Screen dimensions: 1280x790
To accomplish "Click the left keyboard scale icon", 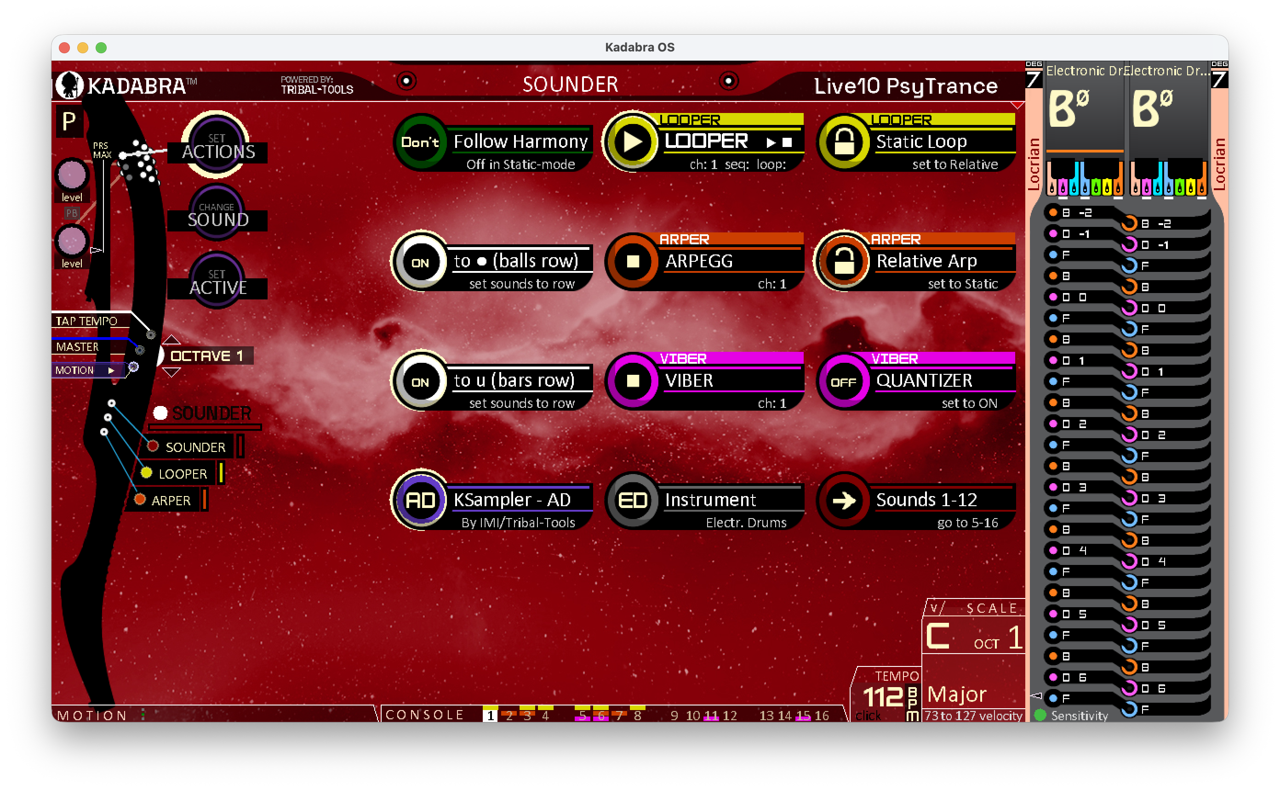I will pyautogui.click(x=1085, y=178).
